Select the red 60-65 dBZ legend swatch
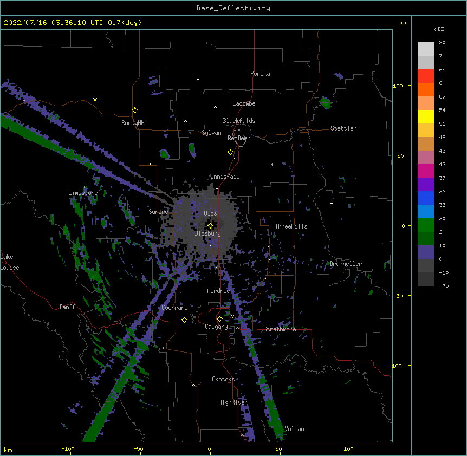The height and width of the screenshot is (456, 467). pos(426,76)
